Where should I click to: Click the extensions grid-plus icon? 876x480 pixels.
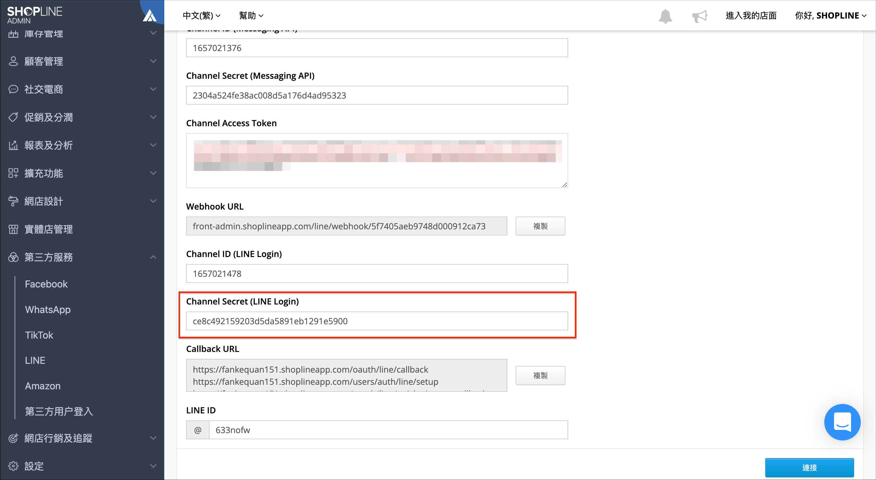tap(13, 173)
